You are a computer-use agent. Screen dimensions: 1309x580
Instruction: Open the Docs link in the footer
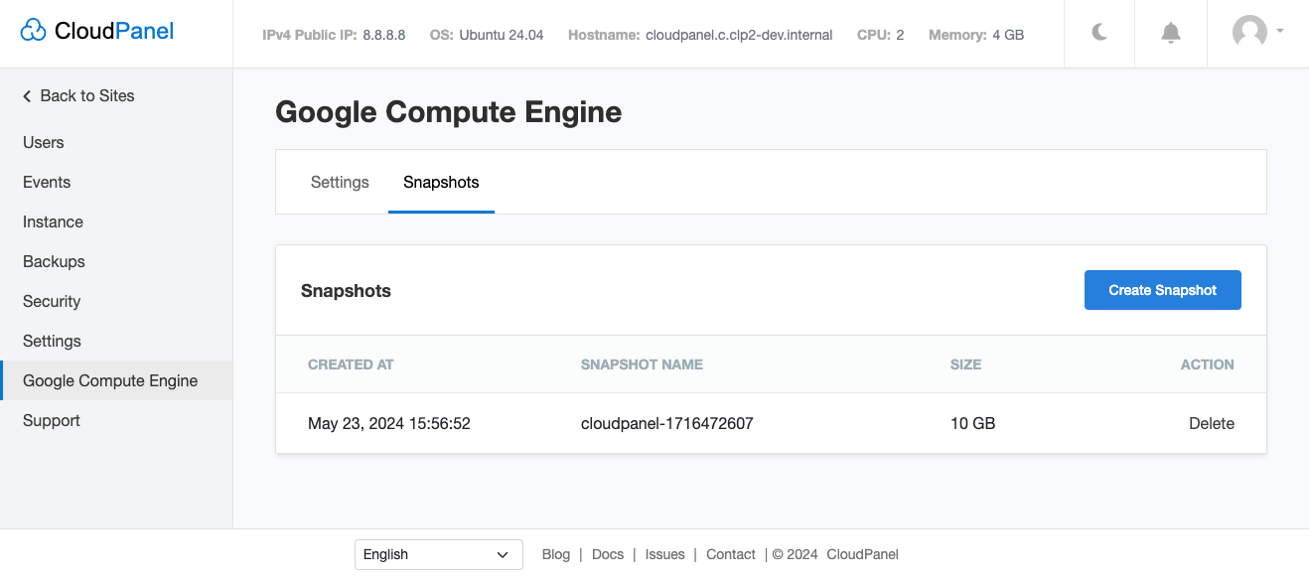(608, 554)
